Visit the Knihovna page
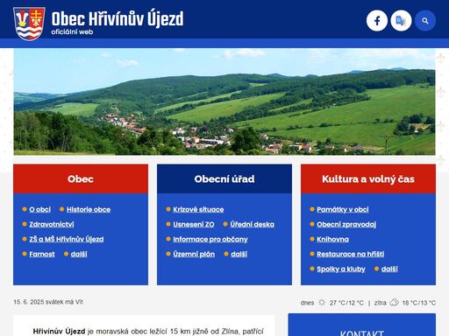The width and height of the screenshot is (449, 336). coord(332,239)
